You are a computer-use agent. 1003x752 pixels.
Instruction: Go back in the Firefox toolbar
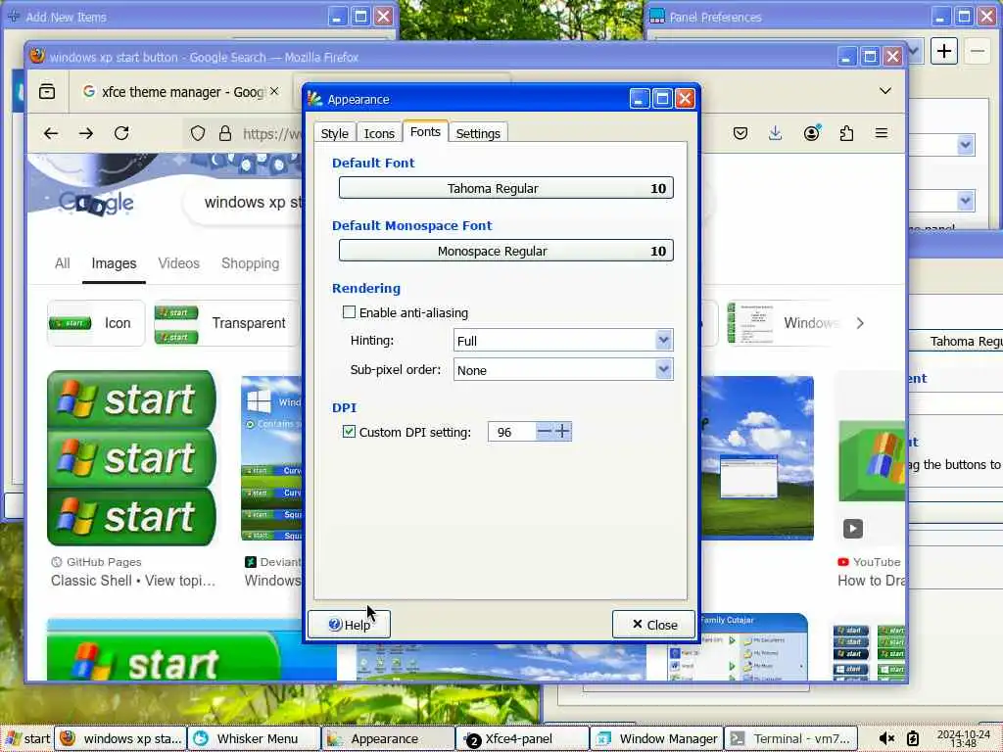51,133
